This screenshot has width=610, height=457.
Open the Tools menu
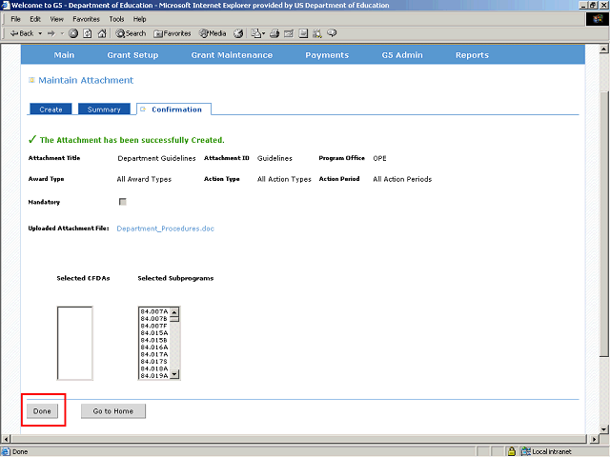[x=116, y=19]
